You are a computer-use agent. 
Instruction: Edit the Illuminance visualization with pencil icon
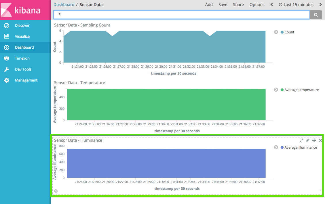tap(308, 141)
